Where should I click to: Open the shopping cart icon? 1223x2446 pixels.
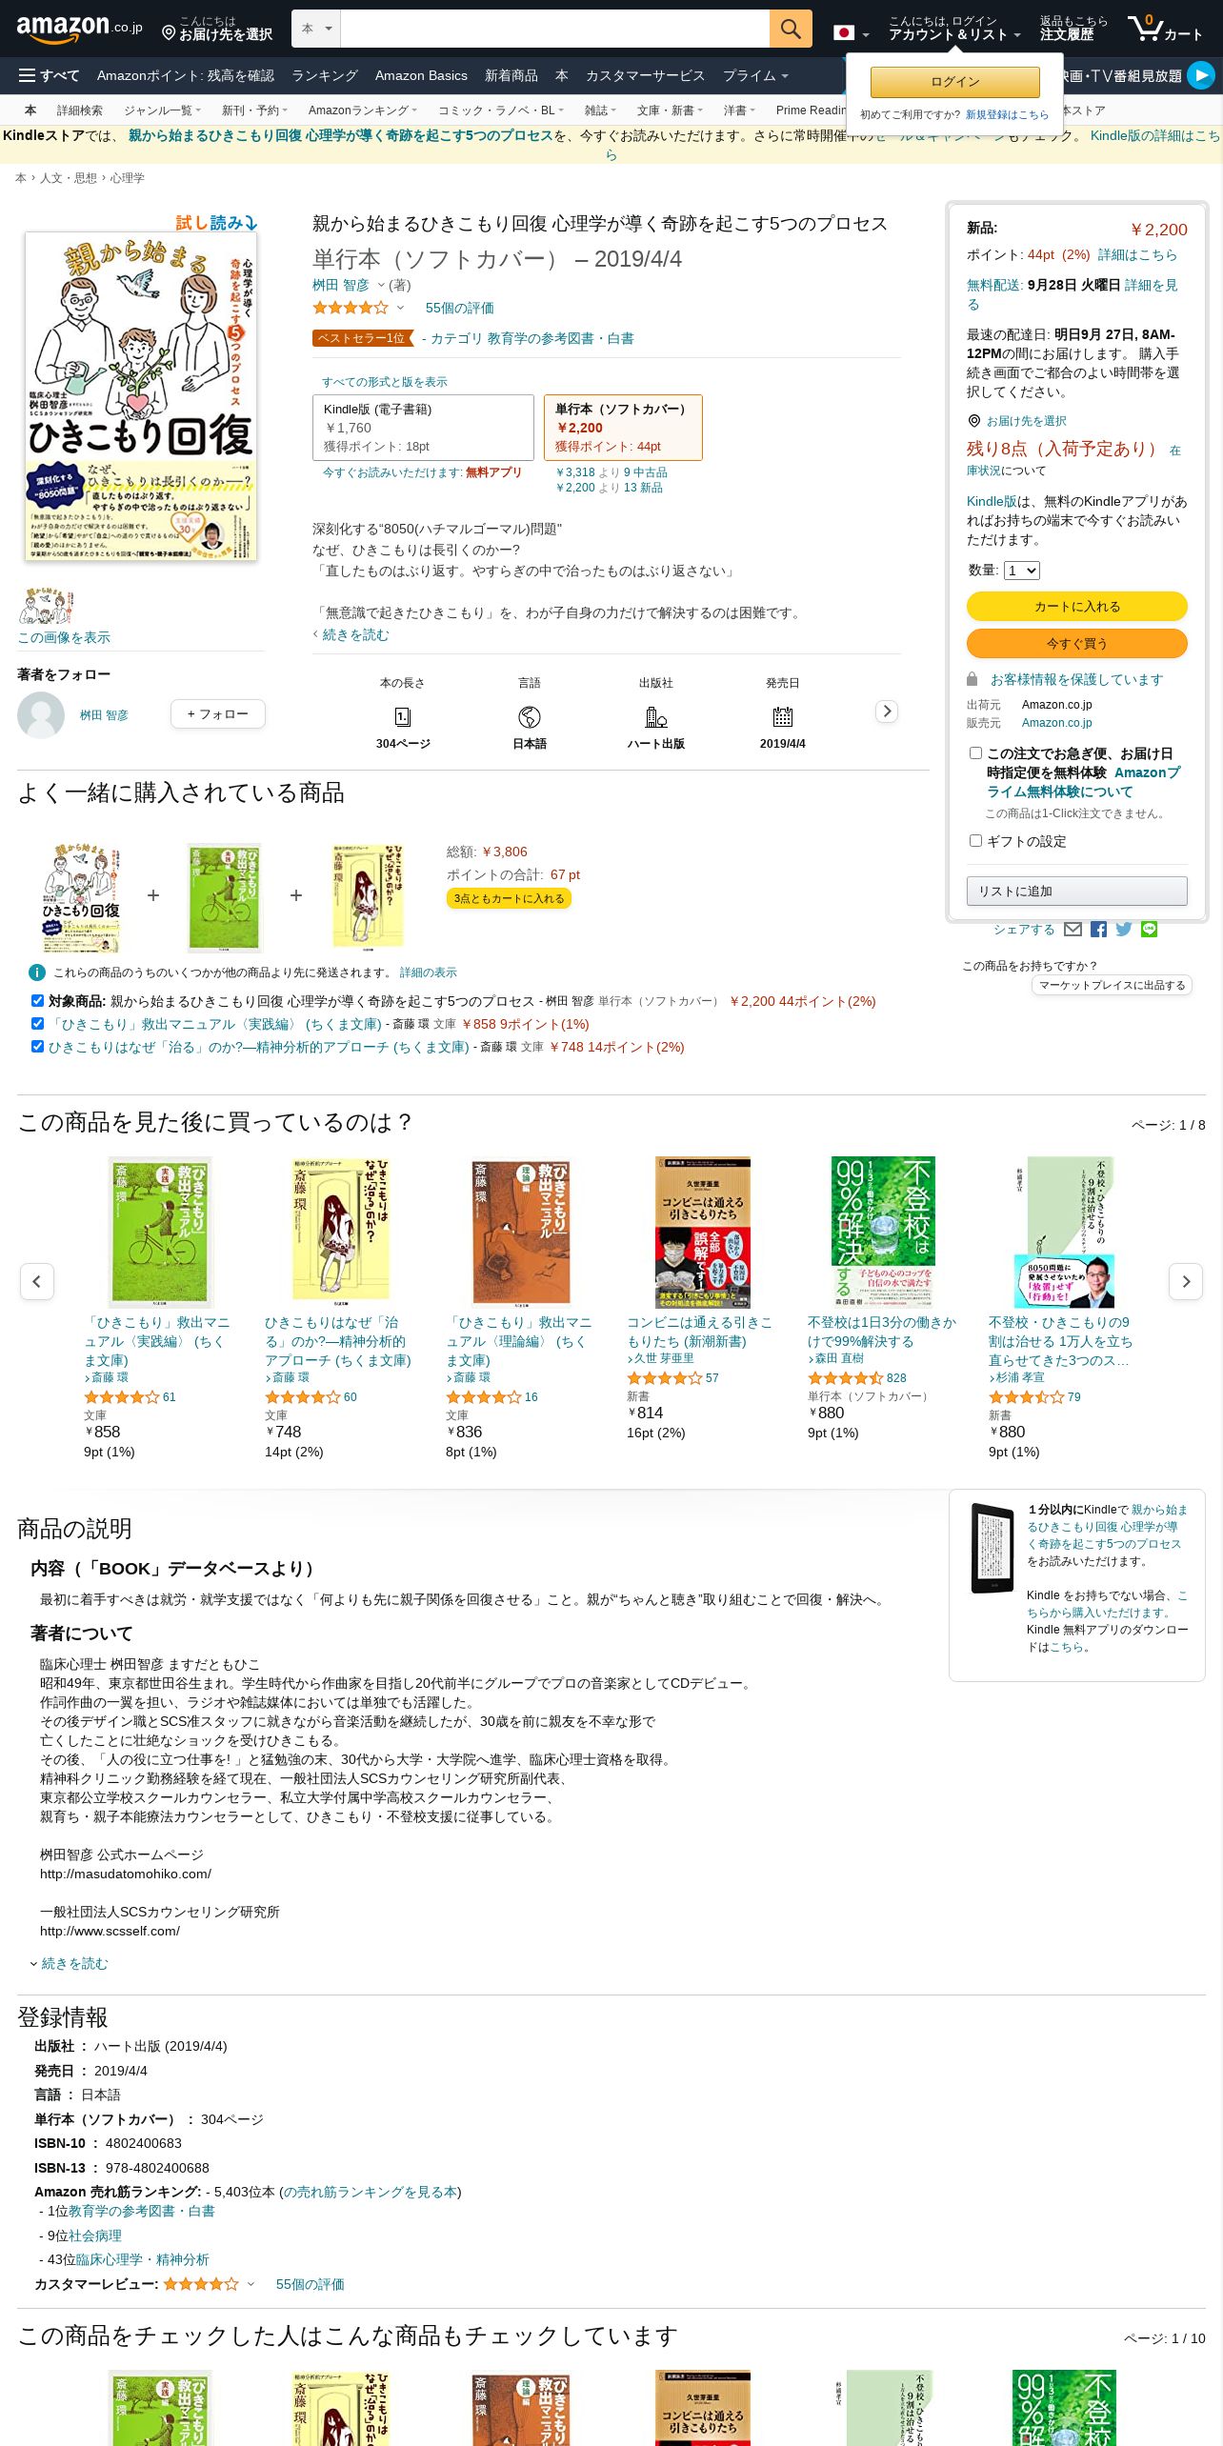coord(1165,29)
